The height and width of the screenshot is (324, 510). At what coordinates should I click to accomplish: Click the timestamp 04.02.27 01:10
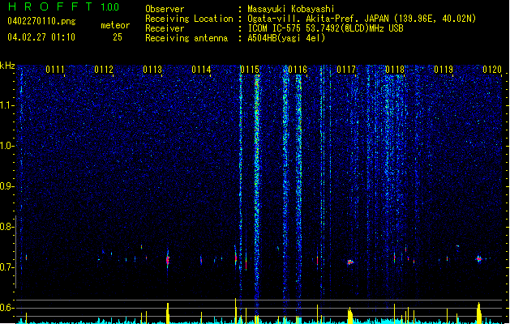[41, 37]
